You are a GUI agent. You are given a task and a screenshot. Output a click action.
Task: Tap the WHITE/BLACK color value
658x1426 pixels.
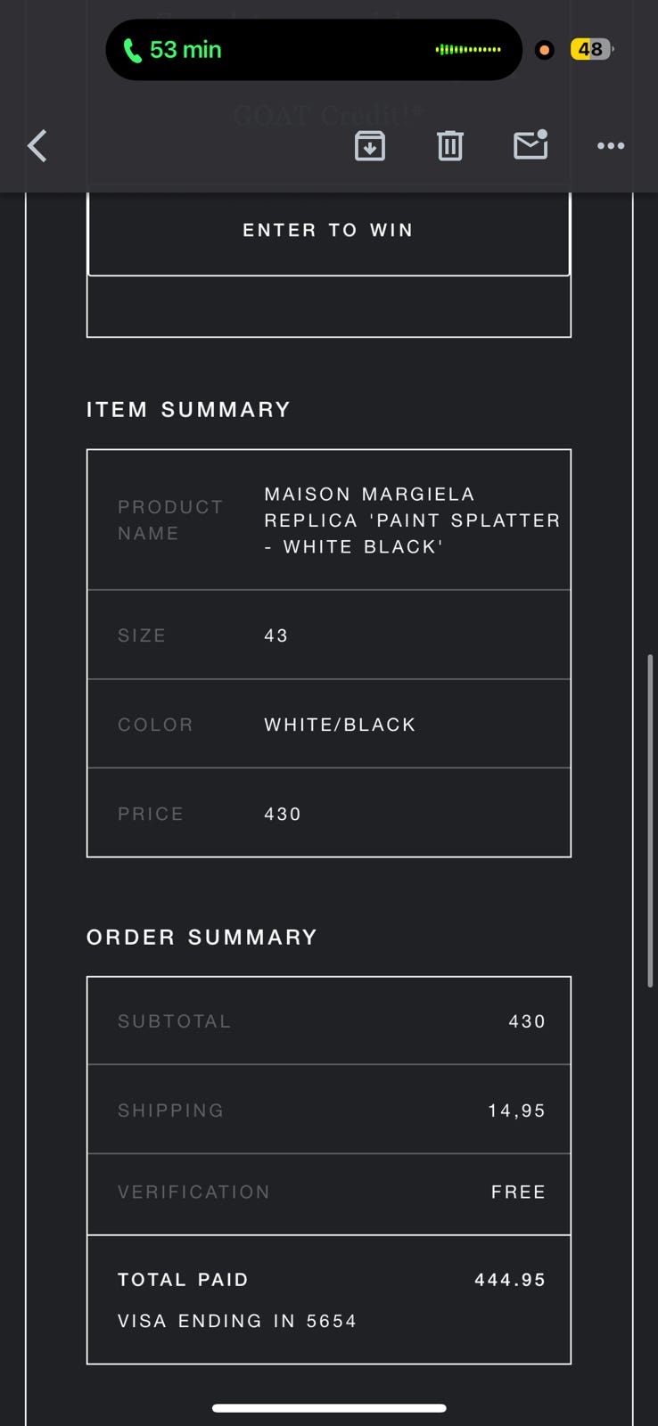point(340,725)
